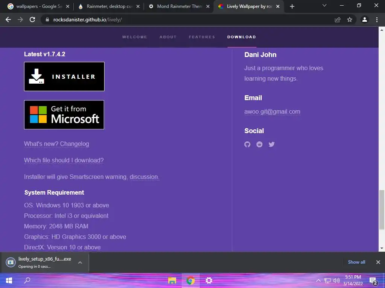Open a new tab with the plus button
Screen dimensions: 385x288
[292, 7]
